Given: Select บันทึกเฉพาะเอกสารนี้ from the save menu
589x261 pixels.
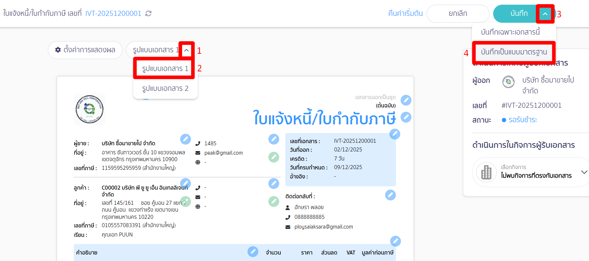Looking at the screenshot, I should click(510, 32).
